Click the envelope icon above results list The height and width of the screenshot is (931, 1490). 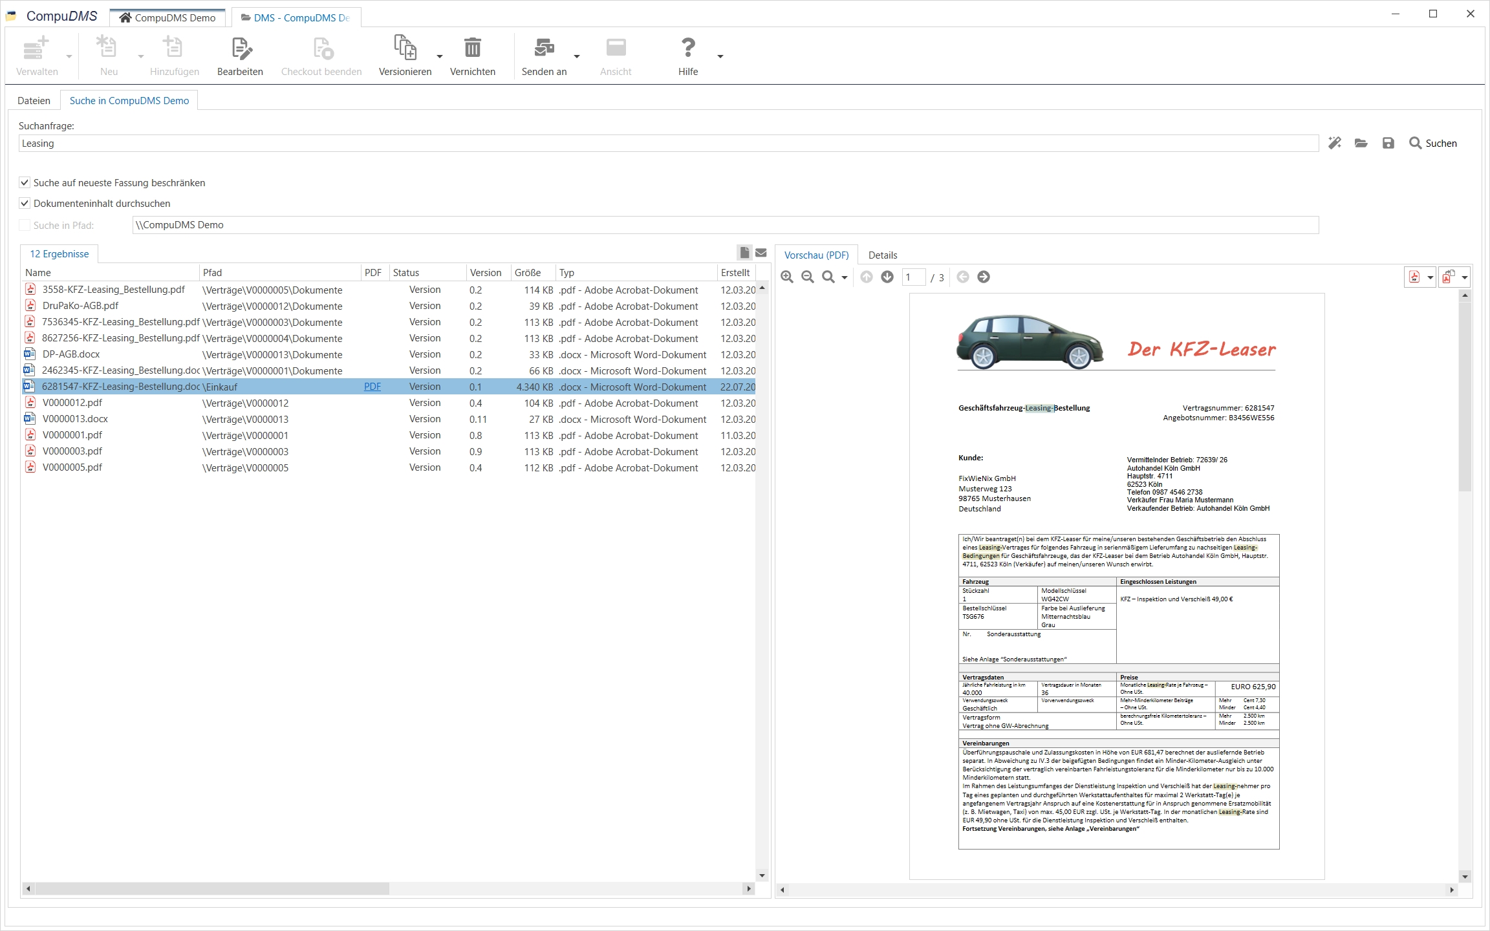pyautogui.click(x=761, y=253)
